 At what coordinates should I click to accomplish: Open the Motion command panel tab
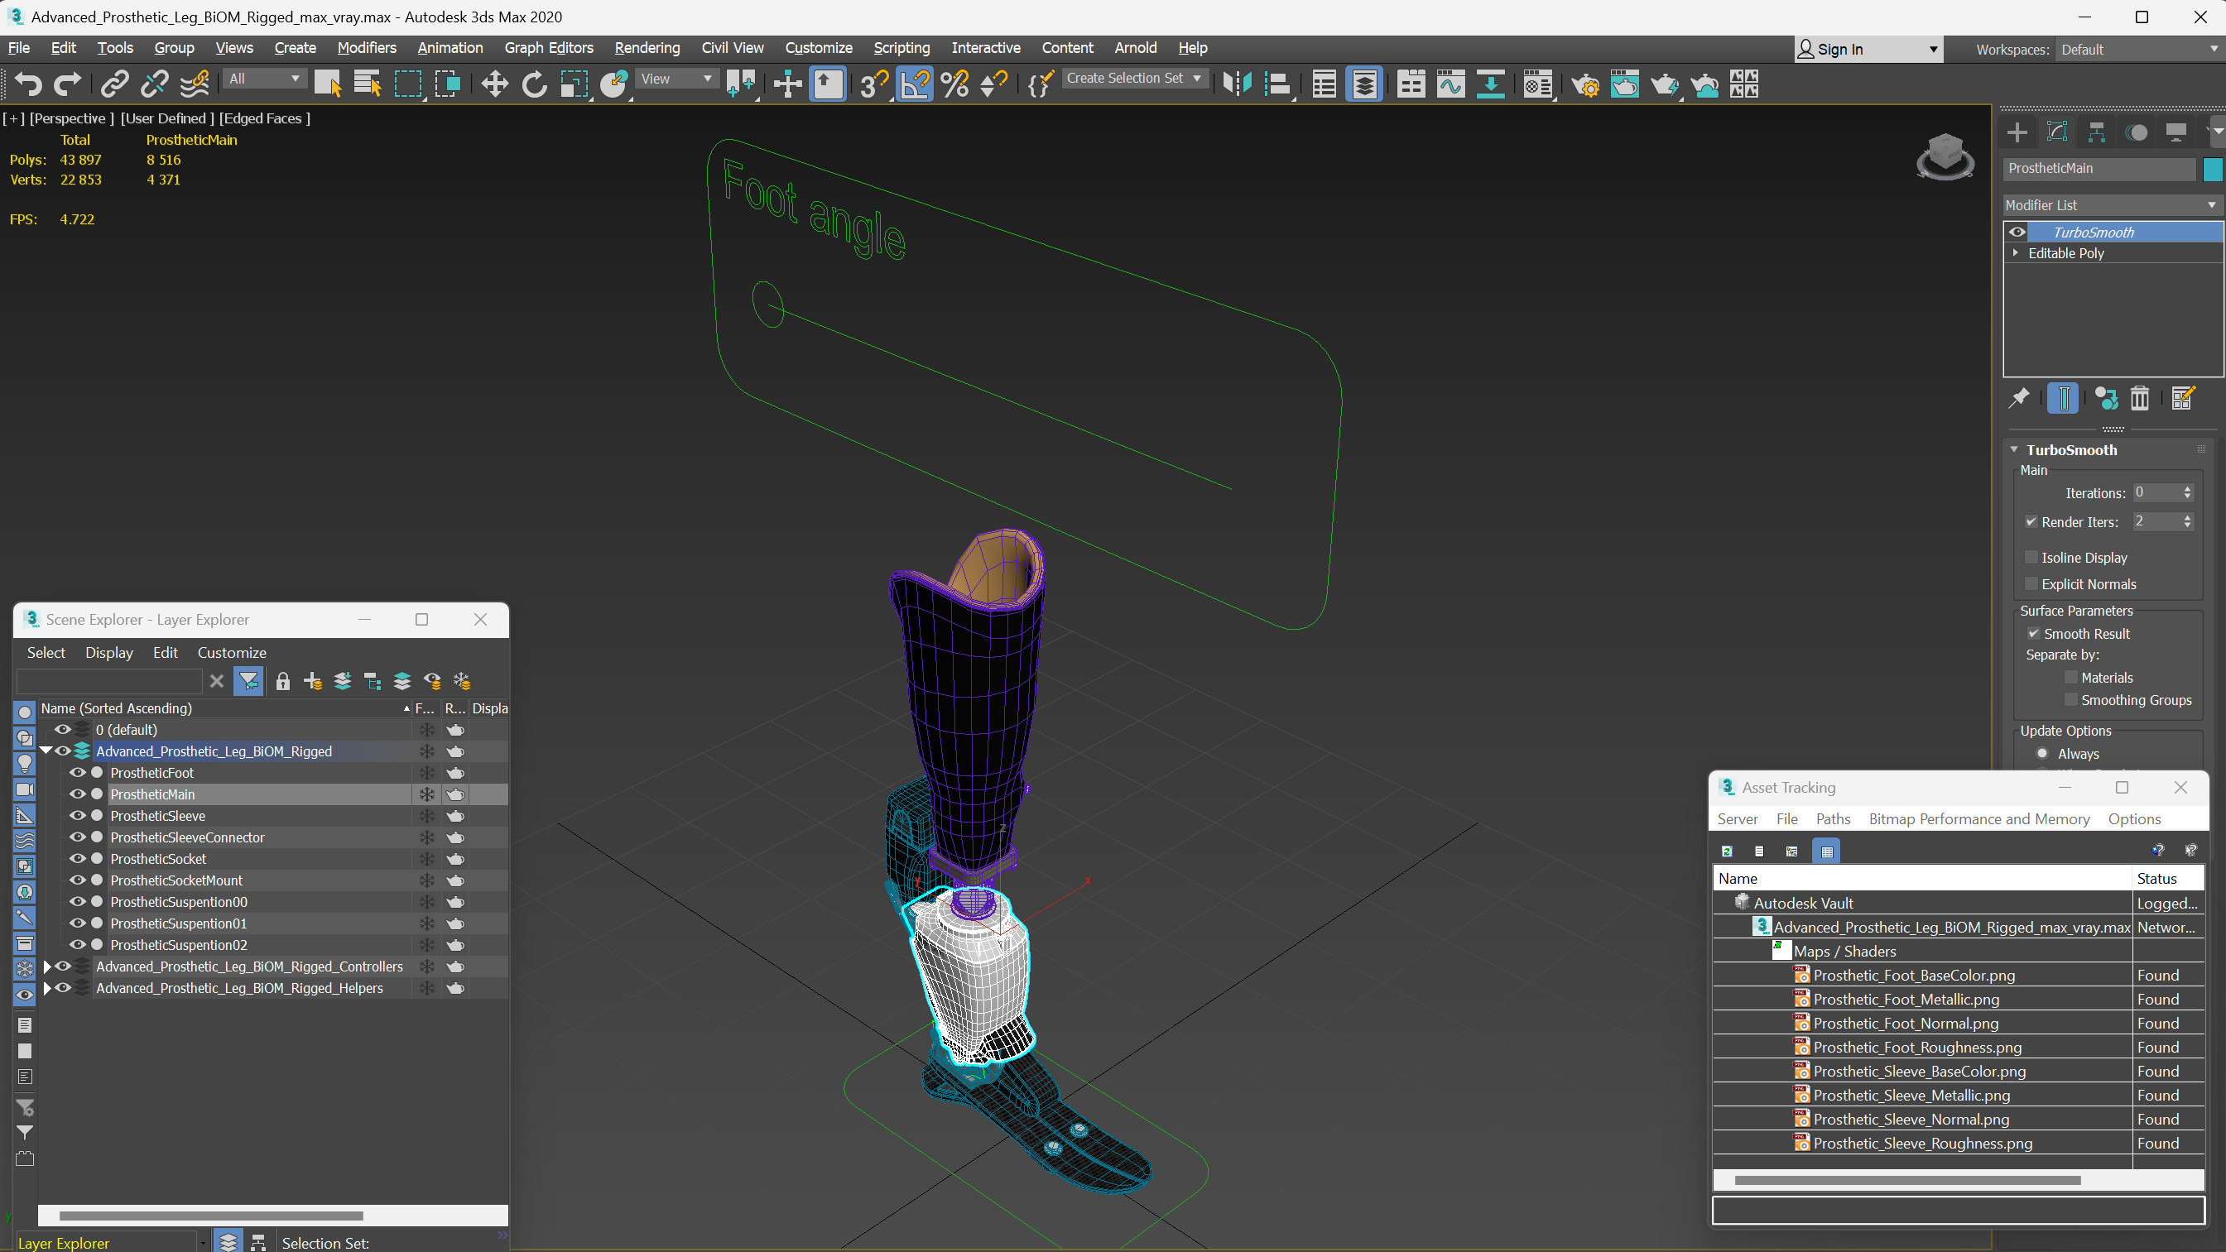[x=2136, y=132]
